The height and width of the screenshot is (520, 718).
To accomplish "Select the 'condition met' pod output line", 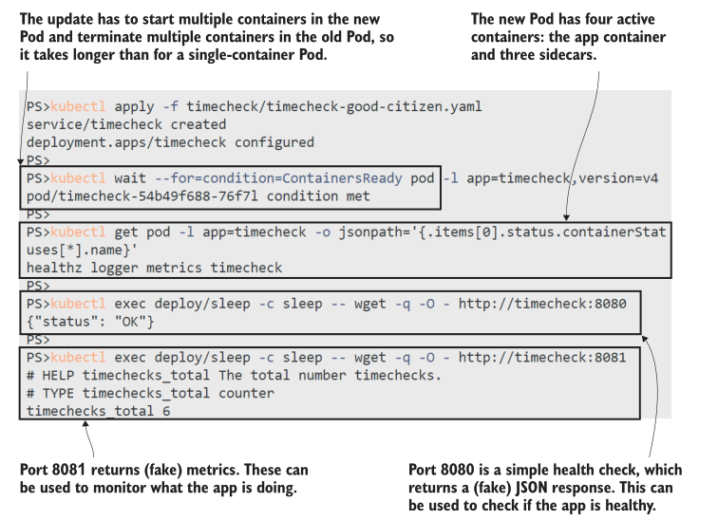I will 198,196.
